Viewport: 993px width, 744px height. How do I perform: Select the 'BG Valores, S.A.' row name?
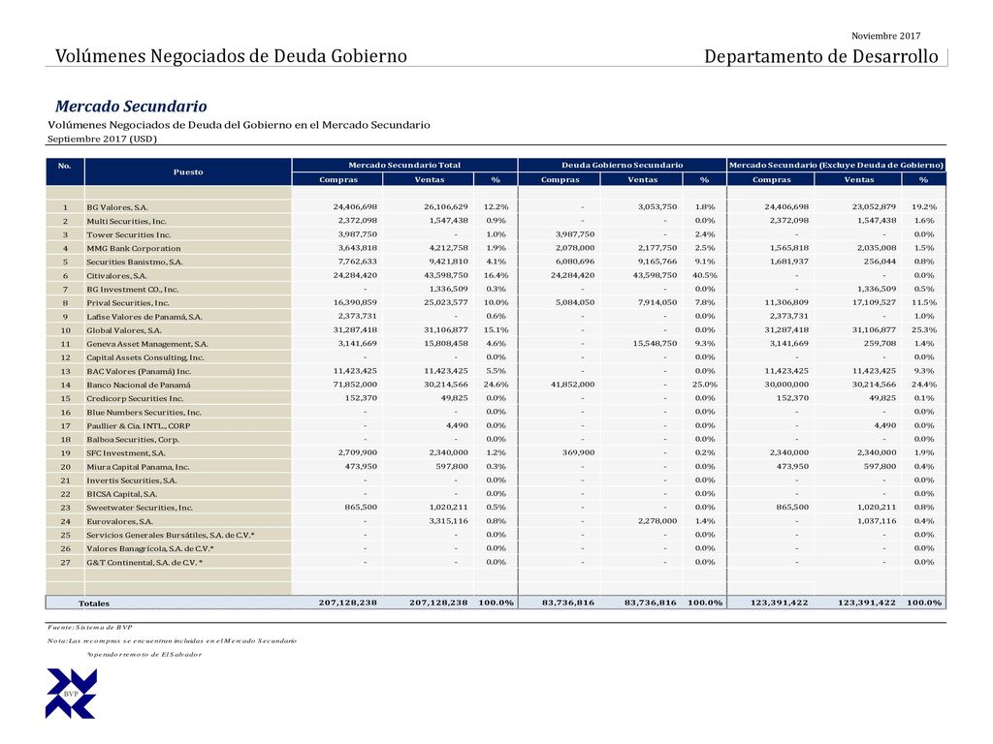pyautogui.click(x=117, y=207)
